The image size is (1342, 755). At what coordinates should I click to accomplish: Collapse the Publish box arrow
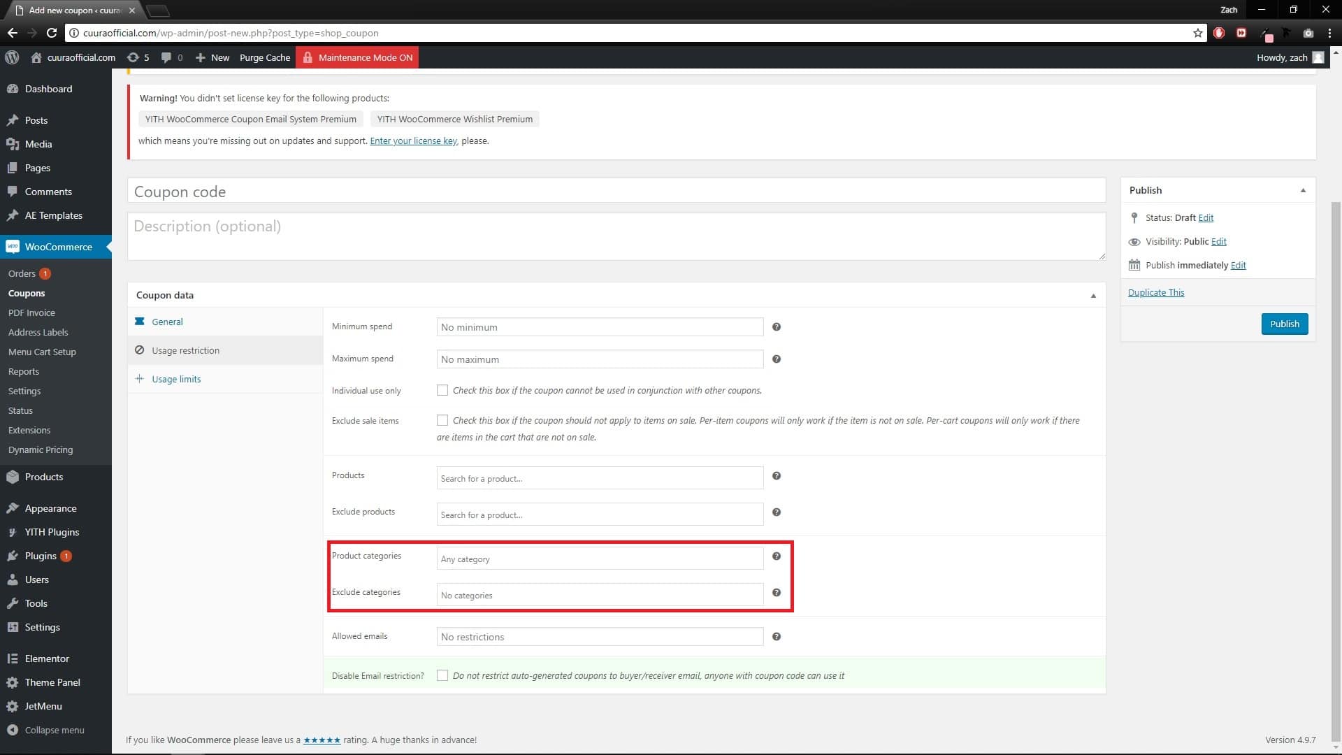(1303, 190)
